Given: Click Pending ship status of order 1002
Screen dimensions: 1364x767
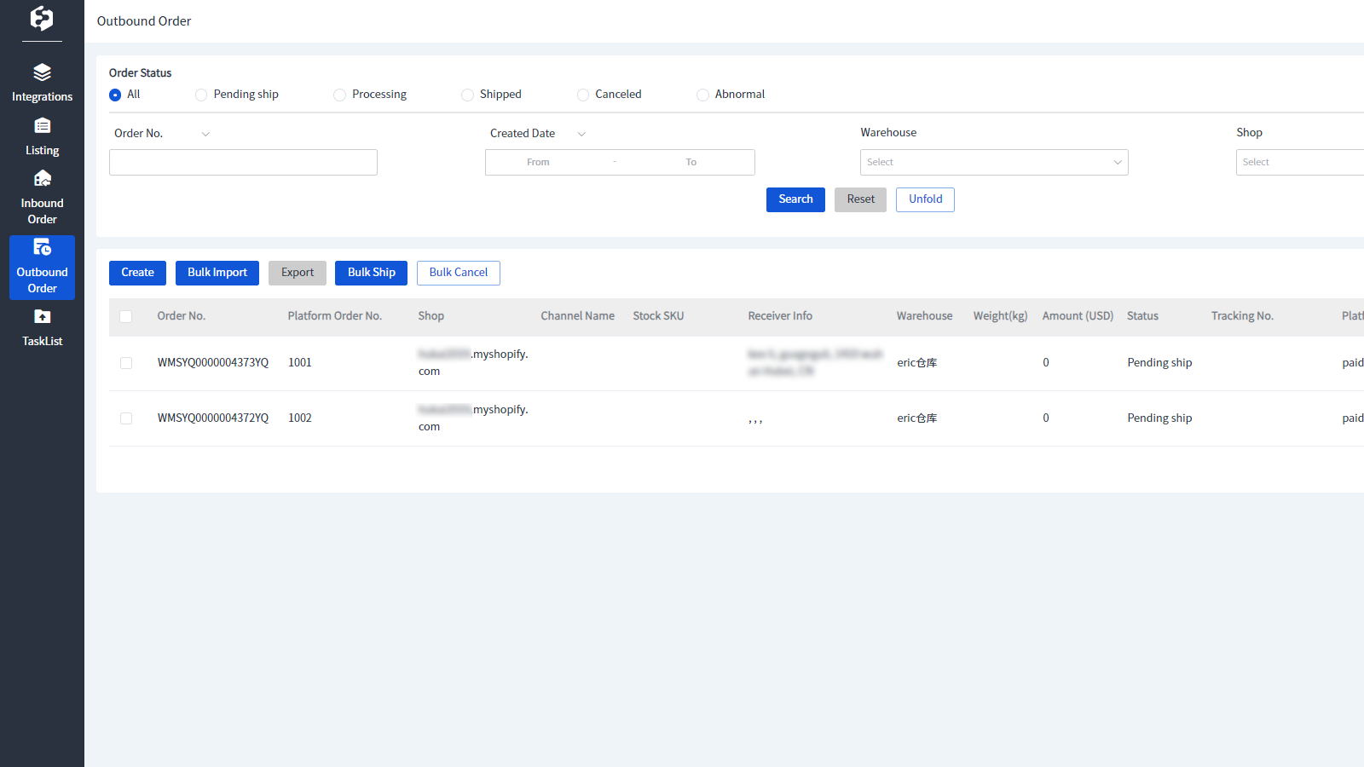Looking at the screenshot, I should (1159, 418).
